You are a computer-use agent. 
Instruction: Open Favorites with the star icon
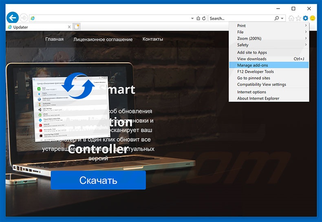point(298,18)
